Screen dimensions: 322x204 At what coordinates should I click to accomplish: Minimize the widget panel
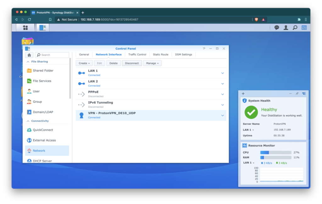click(290, 94)
